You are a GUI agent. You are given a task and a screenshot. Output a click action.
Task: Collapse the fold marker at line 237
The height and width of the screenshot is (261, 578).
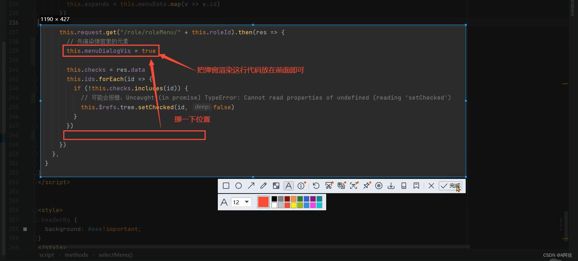[35, 32]
